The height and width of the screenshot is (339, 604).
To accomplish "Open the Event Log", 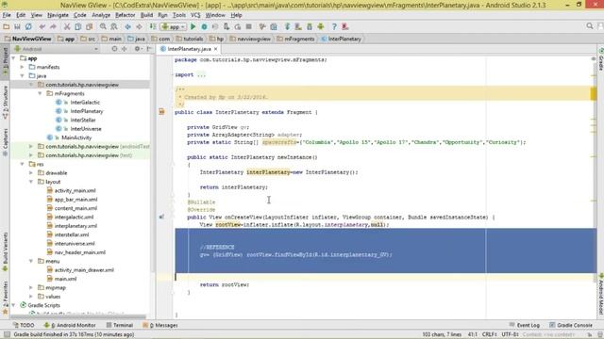I will coord(525,325).
